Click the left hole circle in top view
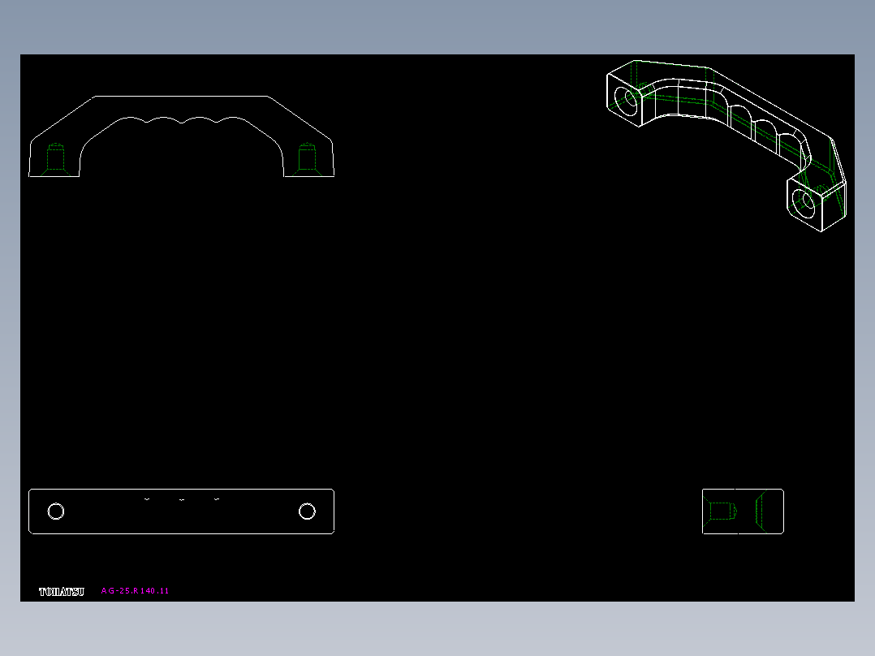The image size is (875, 656). tap(56, 511)
